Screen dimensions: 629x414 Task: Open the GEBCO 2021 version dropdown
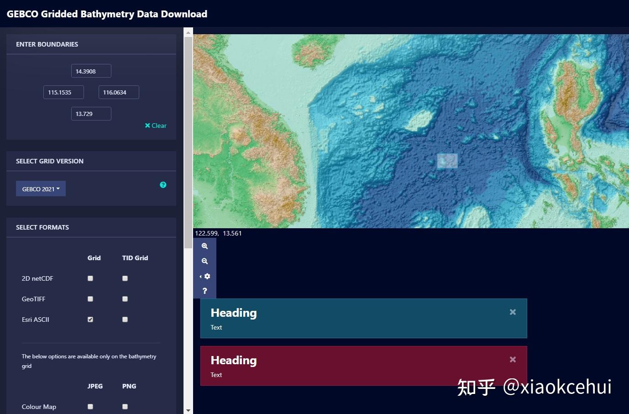41,189
